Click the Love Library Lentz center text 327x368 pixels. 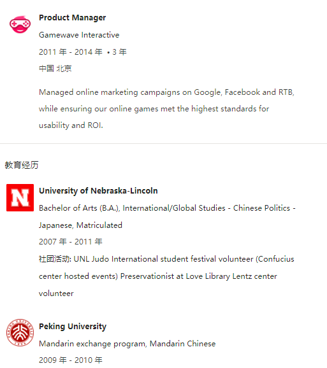tap(231, 276)
